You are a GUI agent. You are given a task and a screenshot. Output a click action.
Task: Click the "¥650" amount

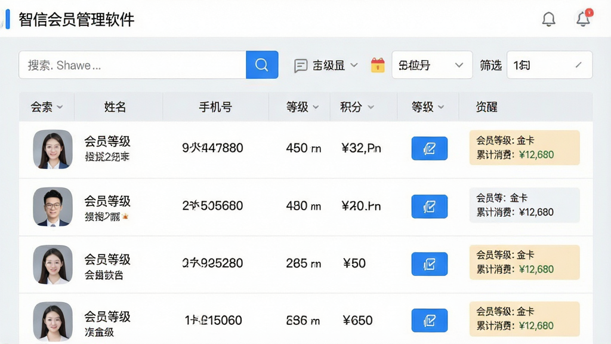(358, 321)
